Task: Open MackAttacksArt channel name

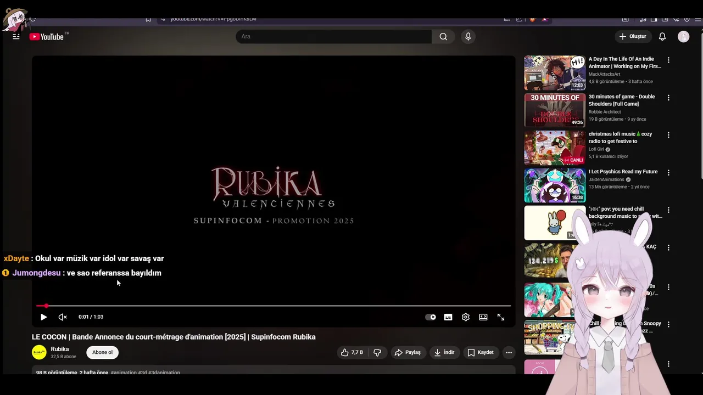Action: click(605, 74)
